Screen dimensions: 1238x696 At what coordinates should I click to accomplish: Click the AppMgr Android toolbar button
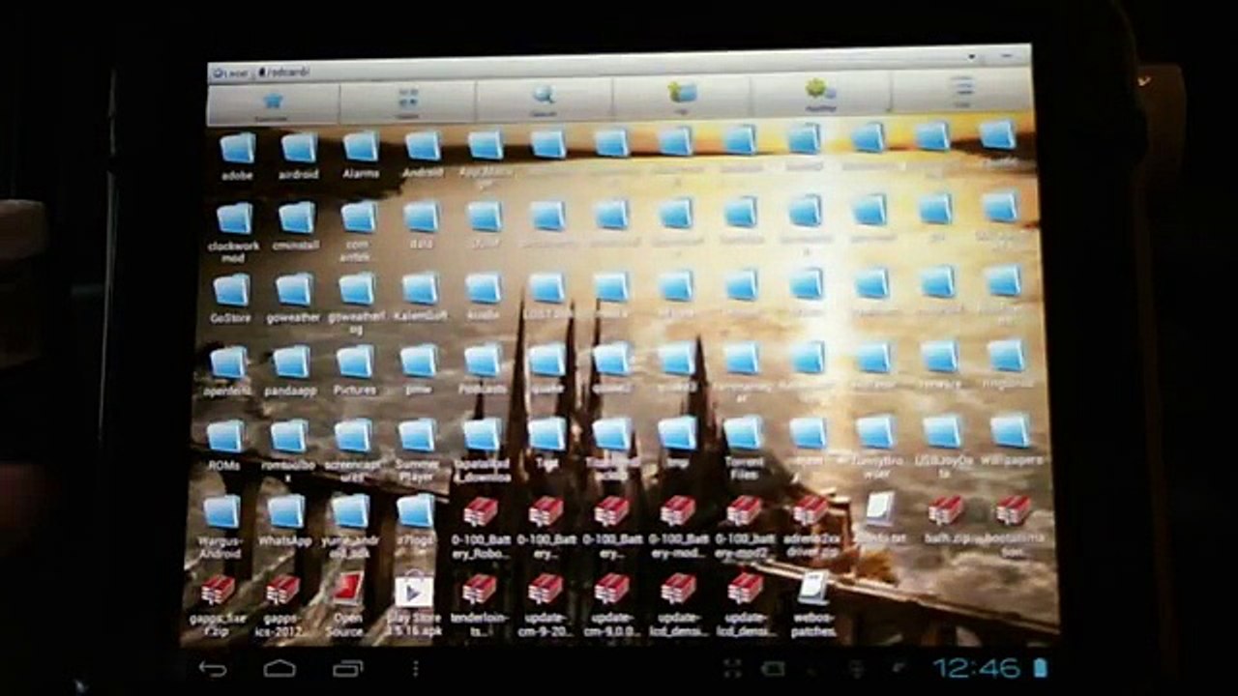[x=821, y=95]
